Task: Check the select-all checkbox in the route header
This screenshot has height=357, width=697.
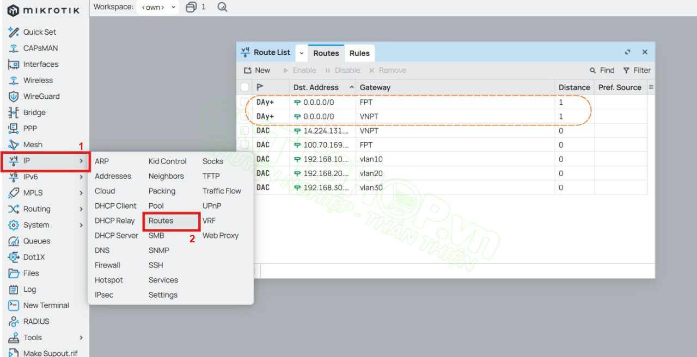Action: coord(244,87)
